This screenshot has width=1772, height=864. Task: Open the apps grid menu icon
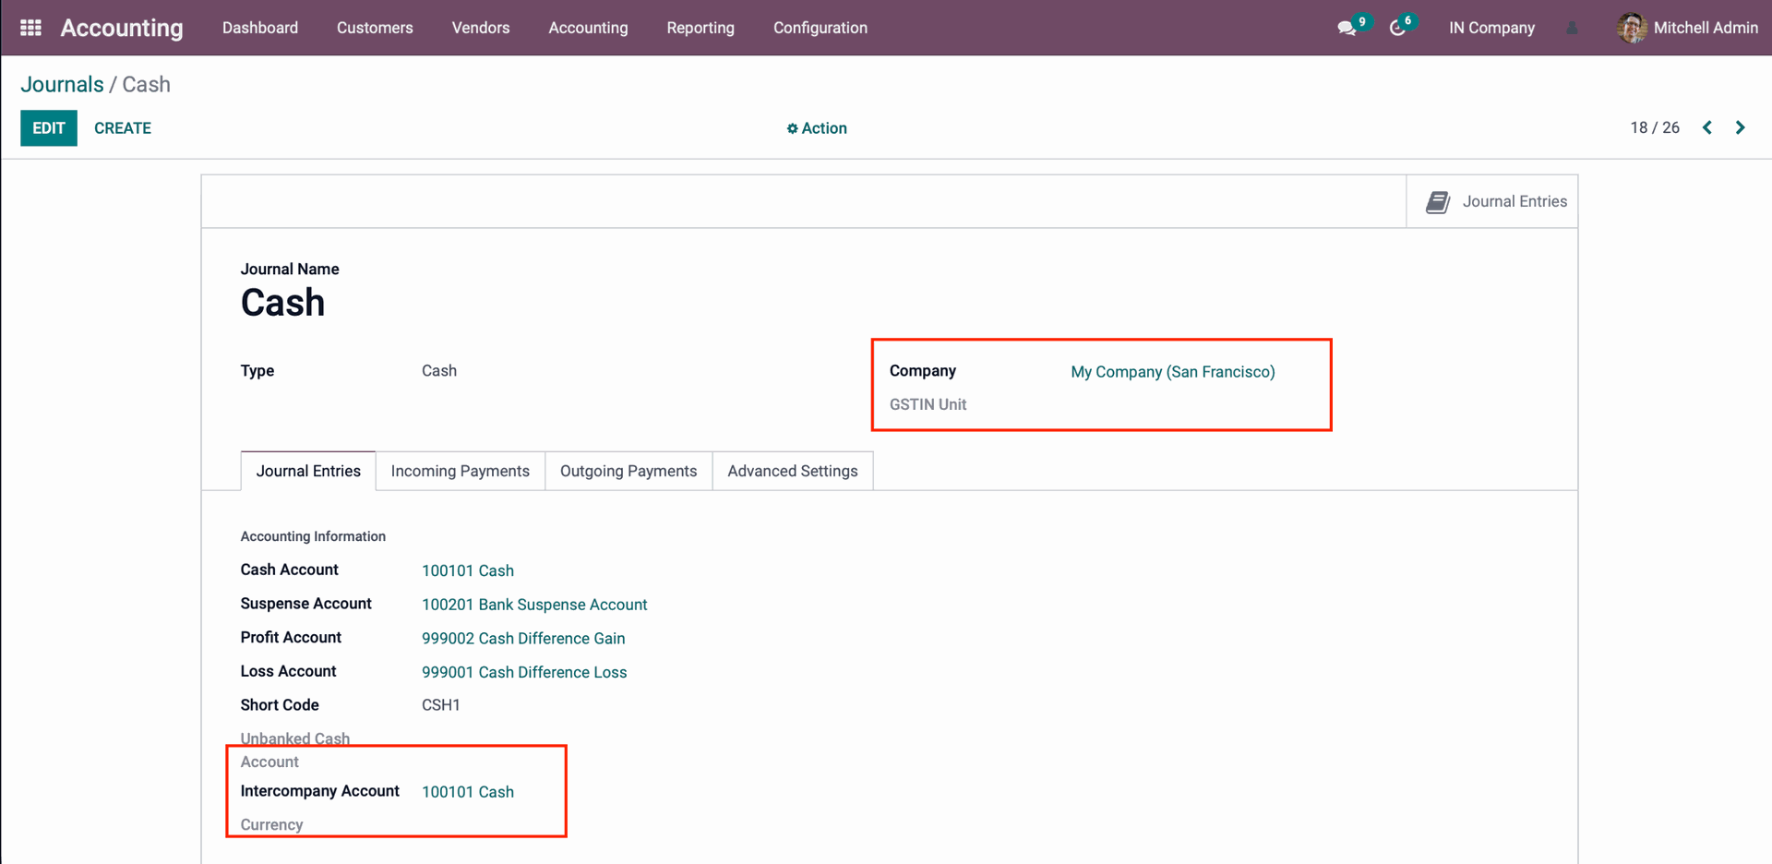point(30,28)
